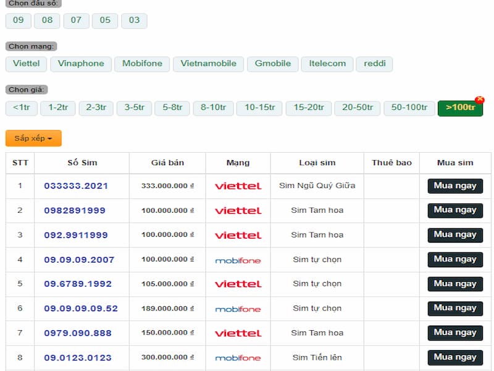
Task: Open SIM number 09.0123.0123
Action: [x=78, y=358]
